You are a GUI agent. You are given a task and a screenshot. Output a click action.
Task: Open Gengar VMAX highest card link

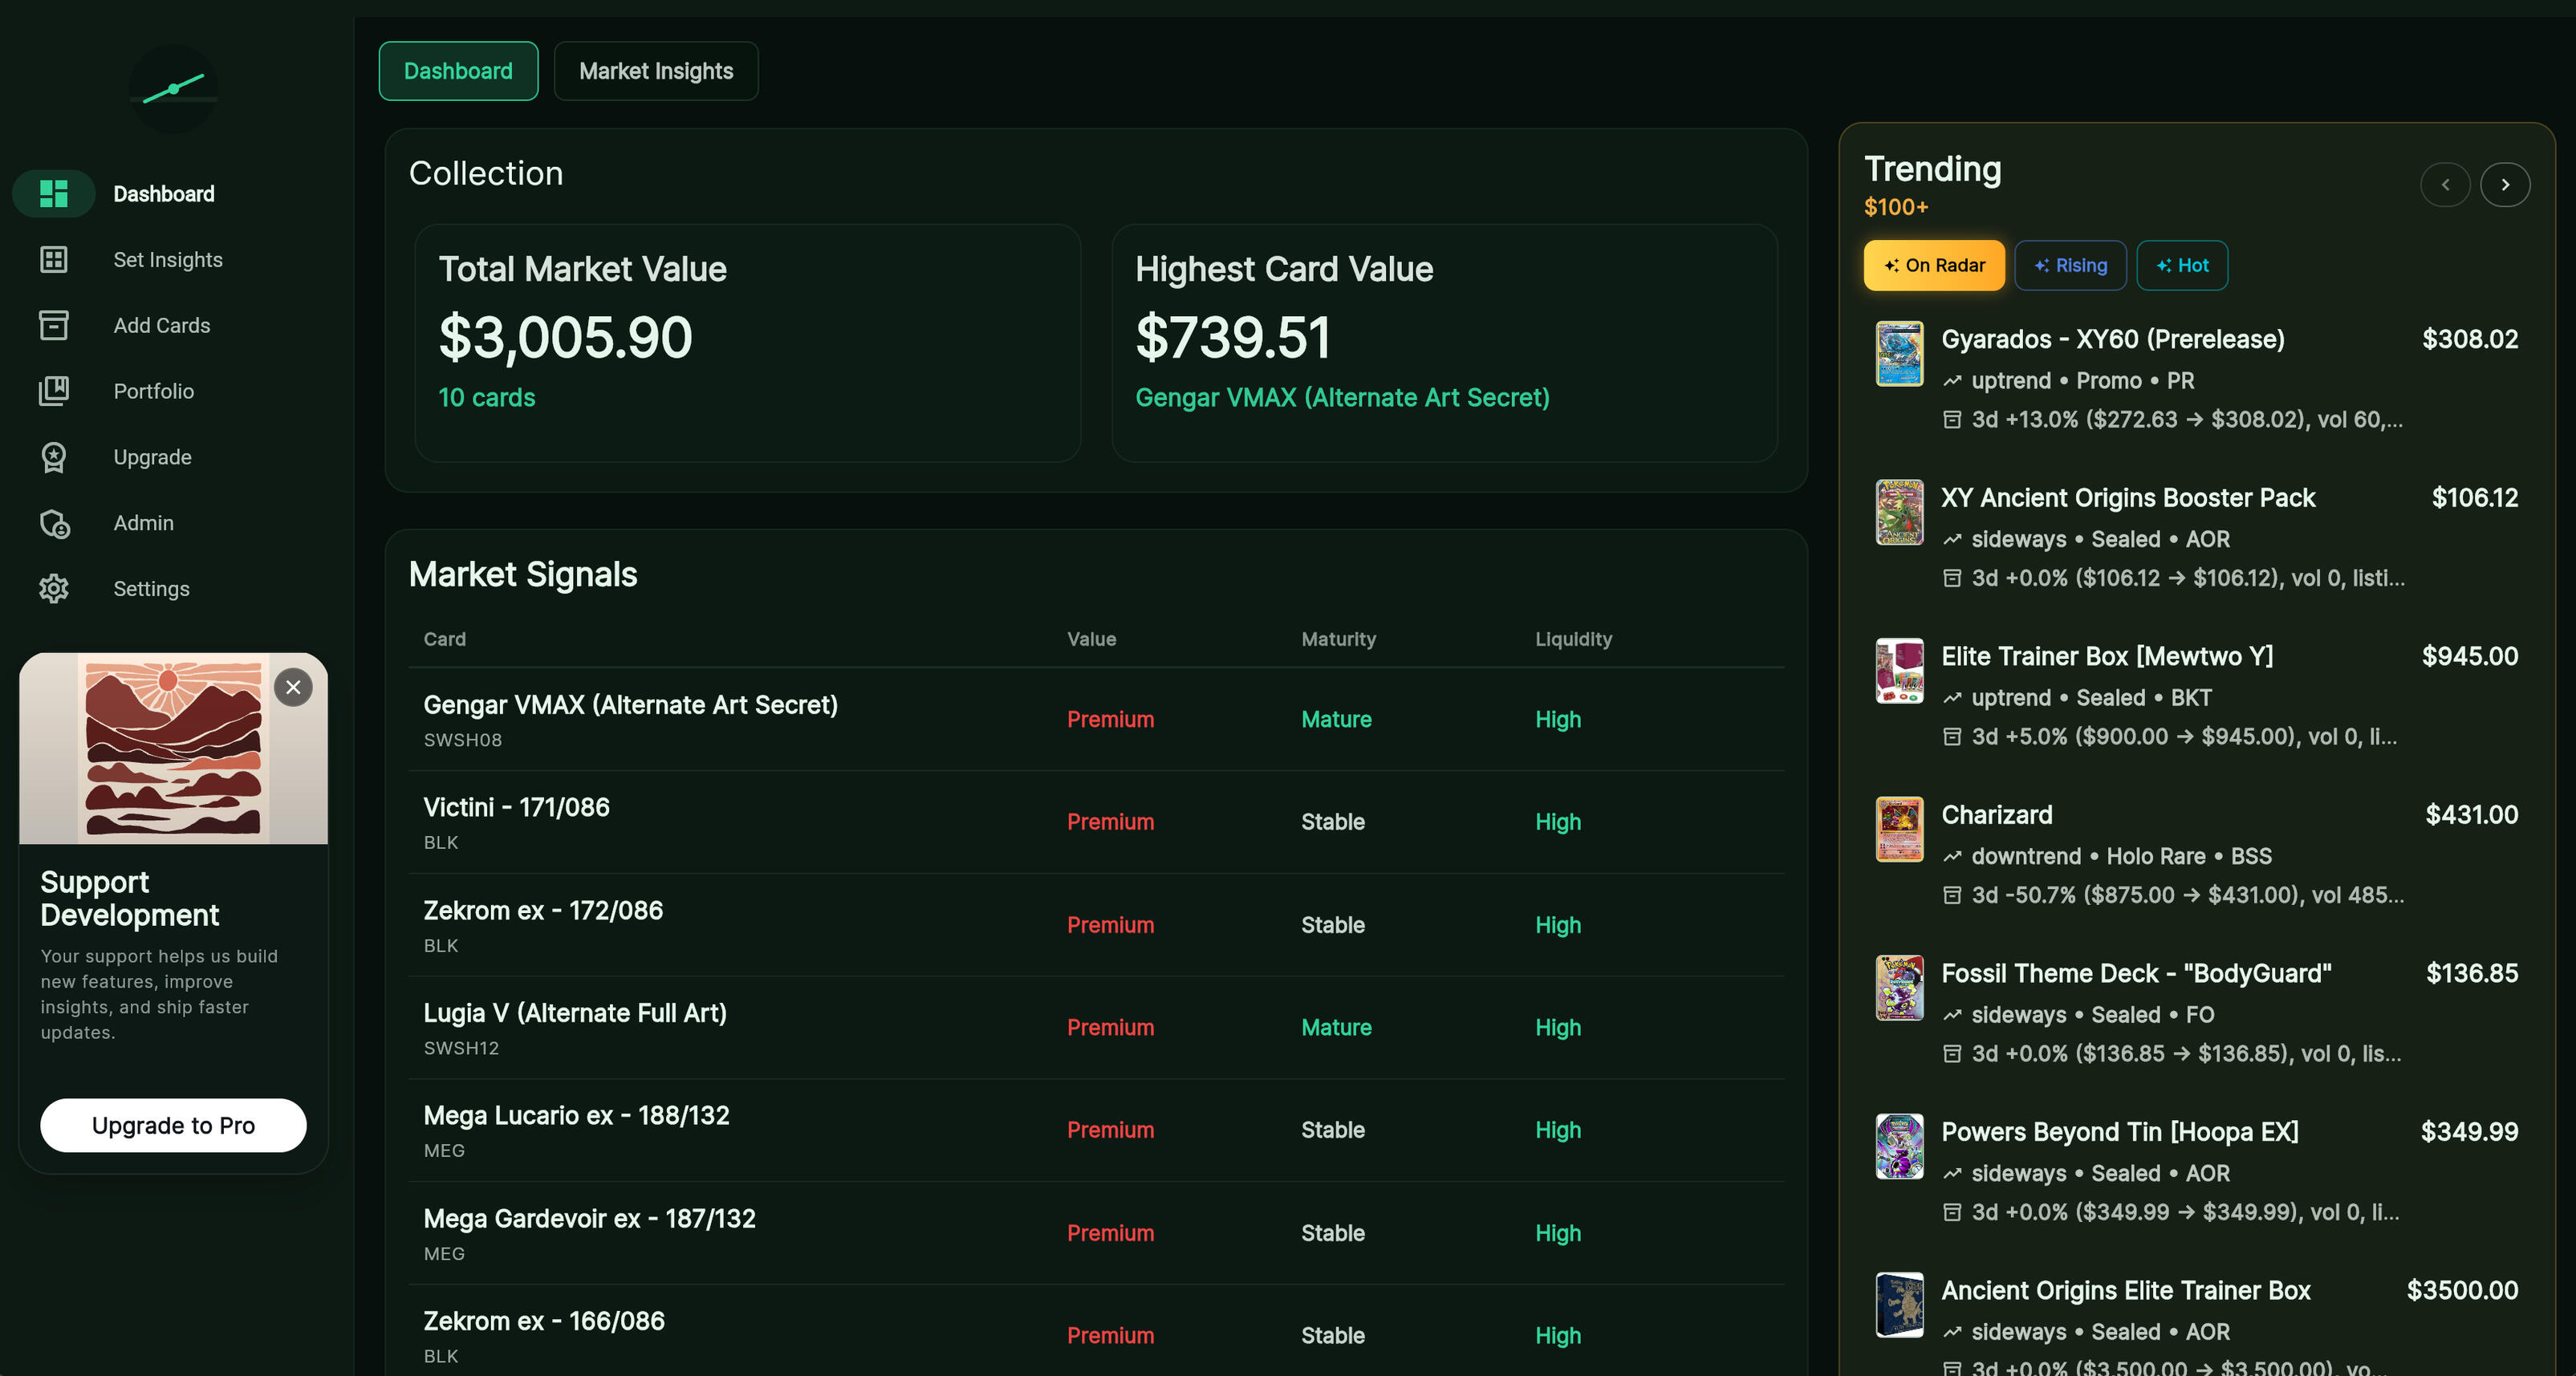pyautogui.click(x=1341, y=398)
